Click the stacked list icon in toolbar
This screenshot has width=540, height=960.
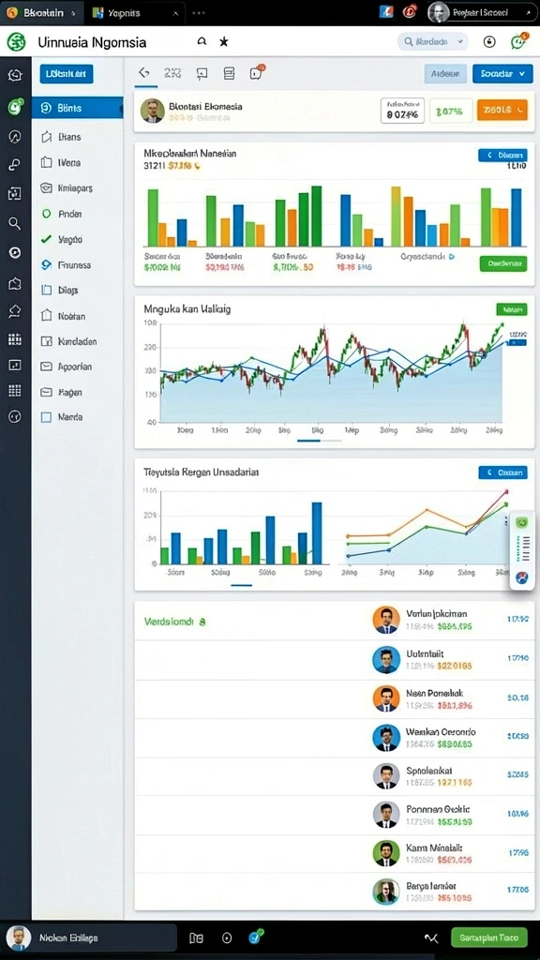coord(229,73)
